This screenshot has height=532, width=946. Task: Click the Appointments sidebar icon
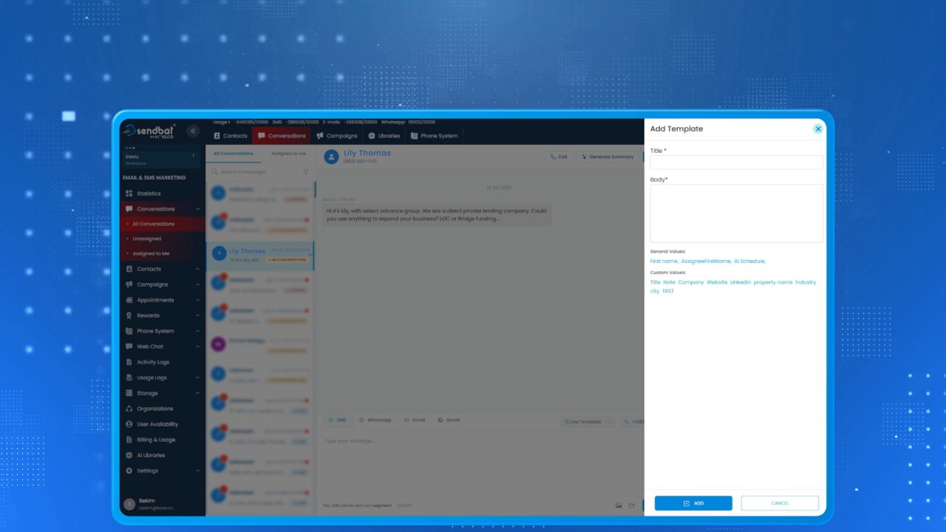tap(129, 300)
